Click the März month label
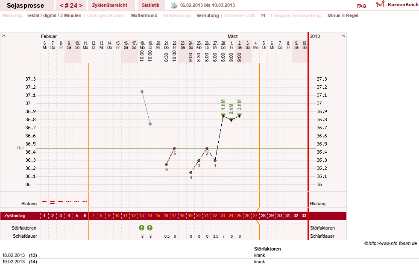This screenshot has width=419, height=274. (232, 36)
